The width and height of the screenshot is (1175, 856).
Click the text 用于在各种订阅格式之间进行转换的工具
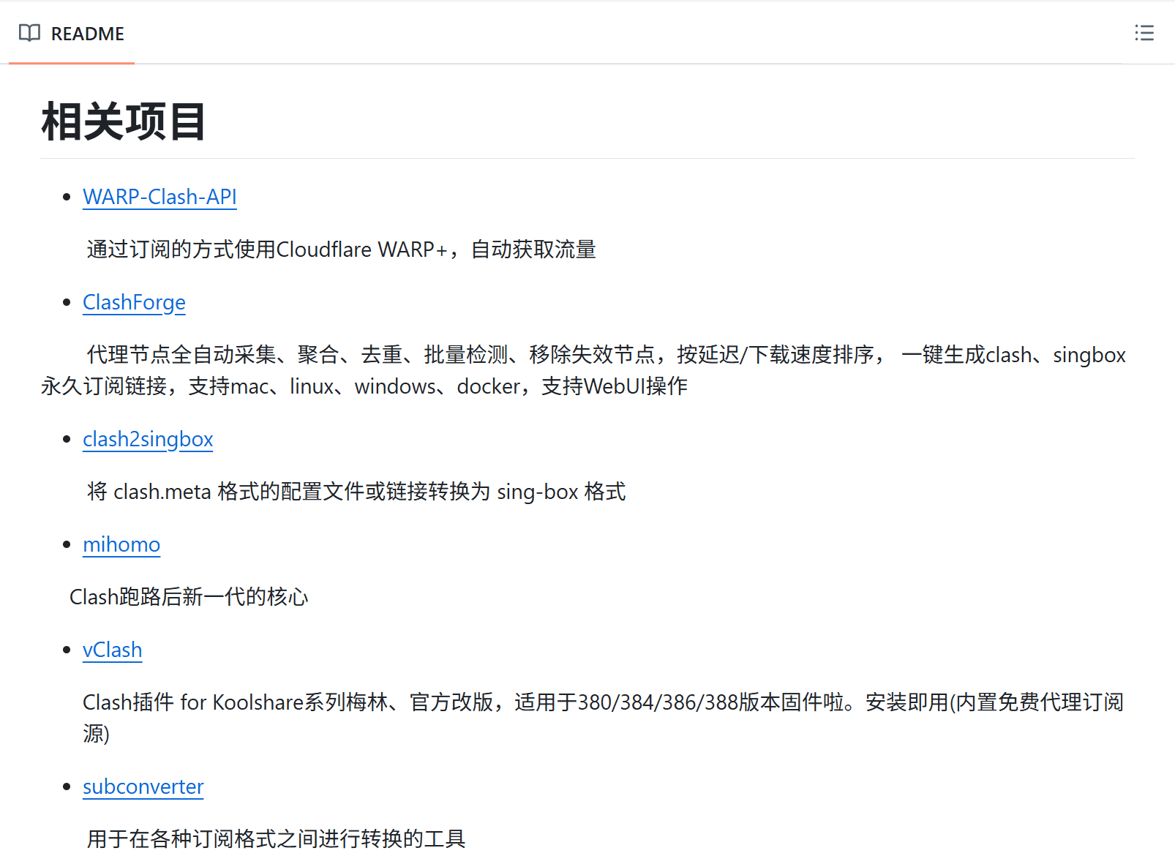click(276, 838)
